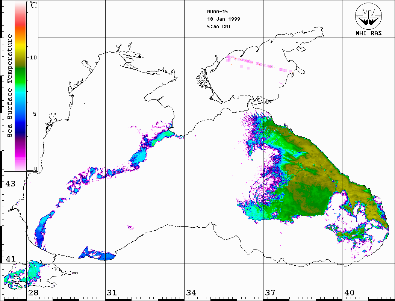Click the green-cyan patch in the Sea of Marmara
This screenshot has height=301, width=395.
click(33, 272)
